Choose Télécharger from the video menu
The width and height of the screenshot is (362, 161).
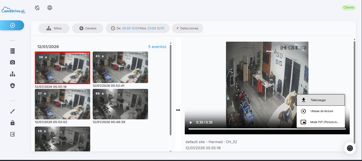(321, 100)
